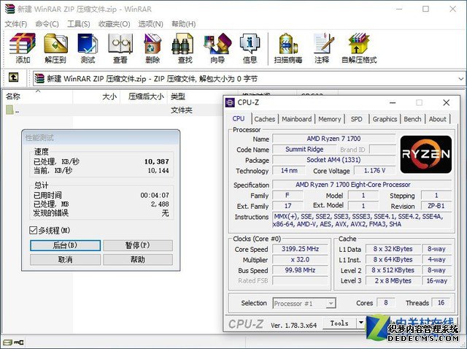The width and height of the screenshot is (467, 349).
Task: Switch to the SPD tab
Action: pos(356,119)
